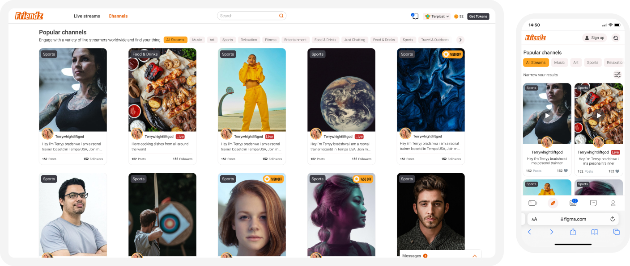Image resolution: width=630 pixels, height=266 pixels.
Task: Tap the mobile compass explore nav icon
Action: pos(553,203)
